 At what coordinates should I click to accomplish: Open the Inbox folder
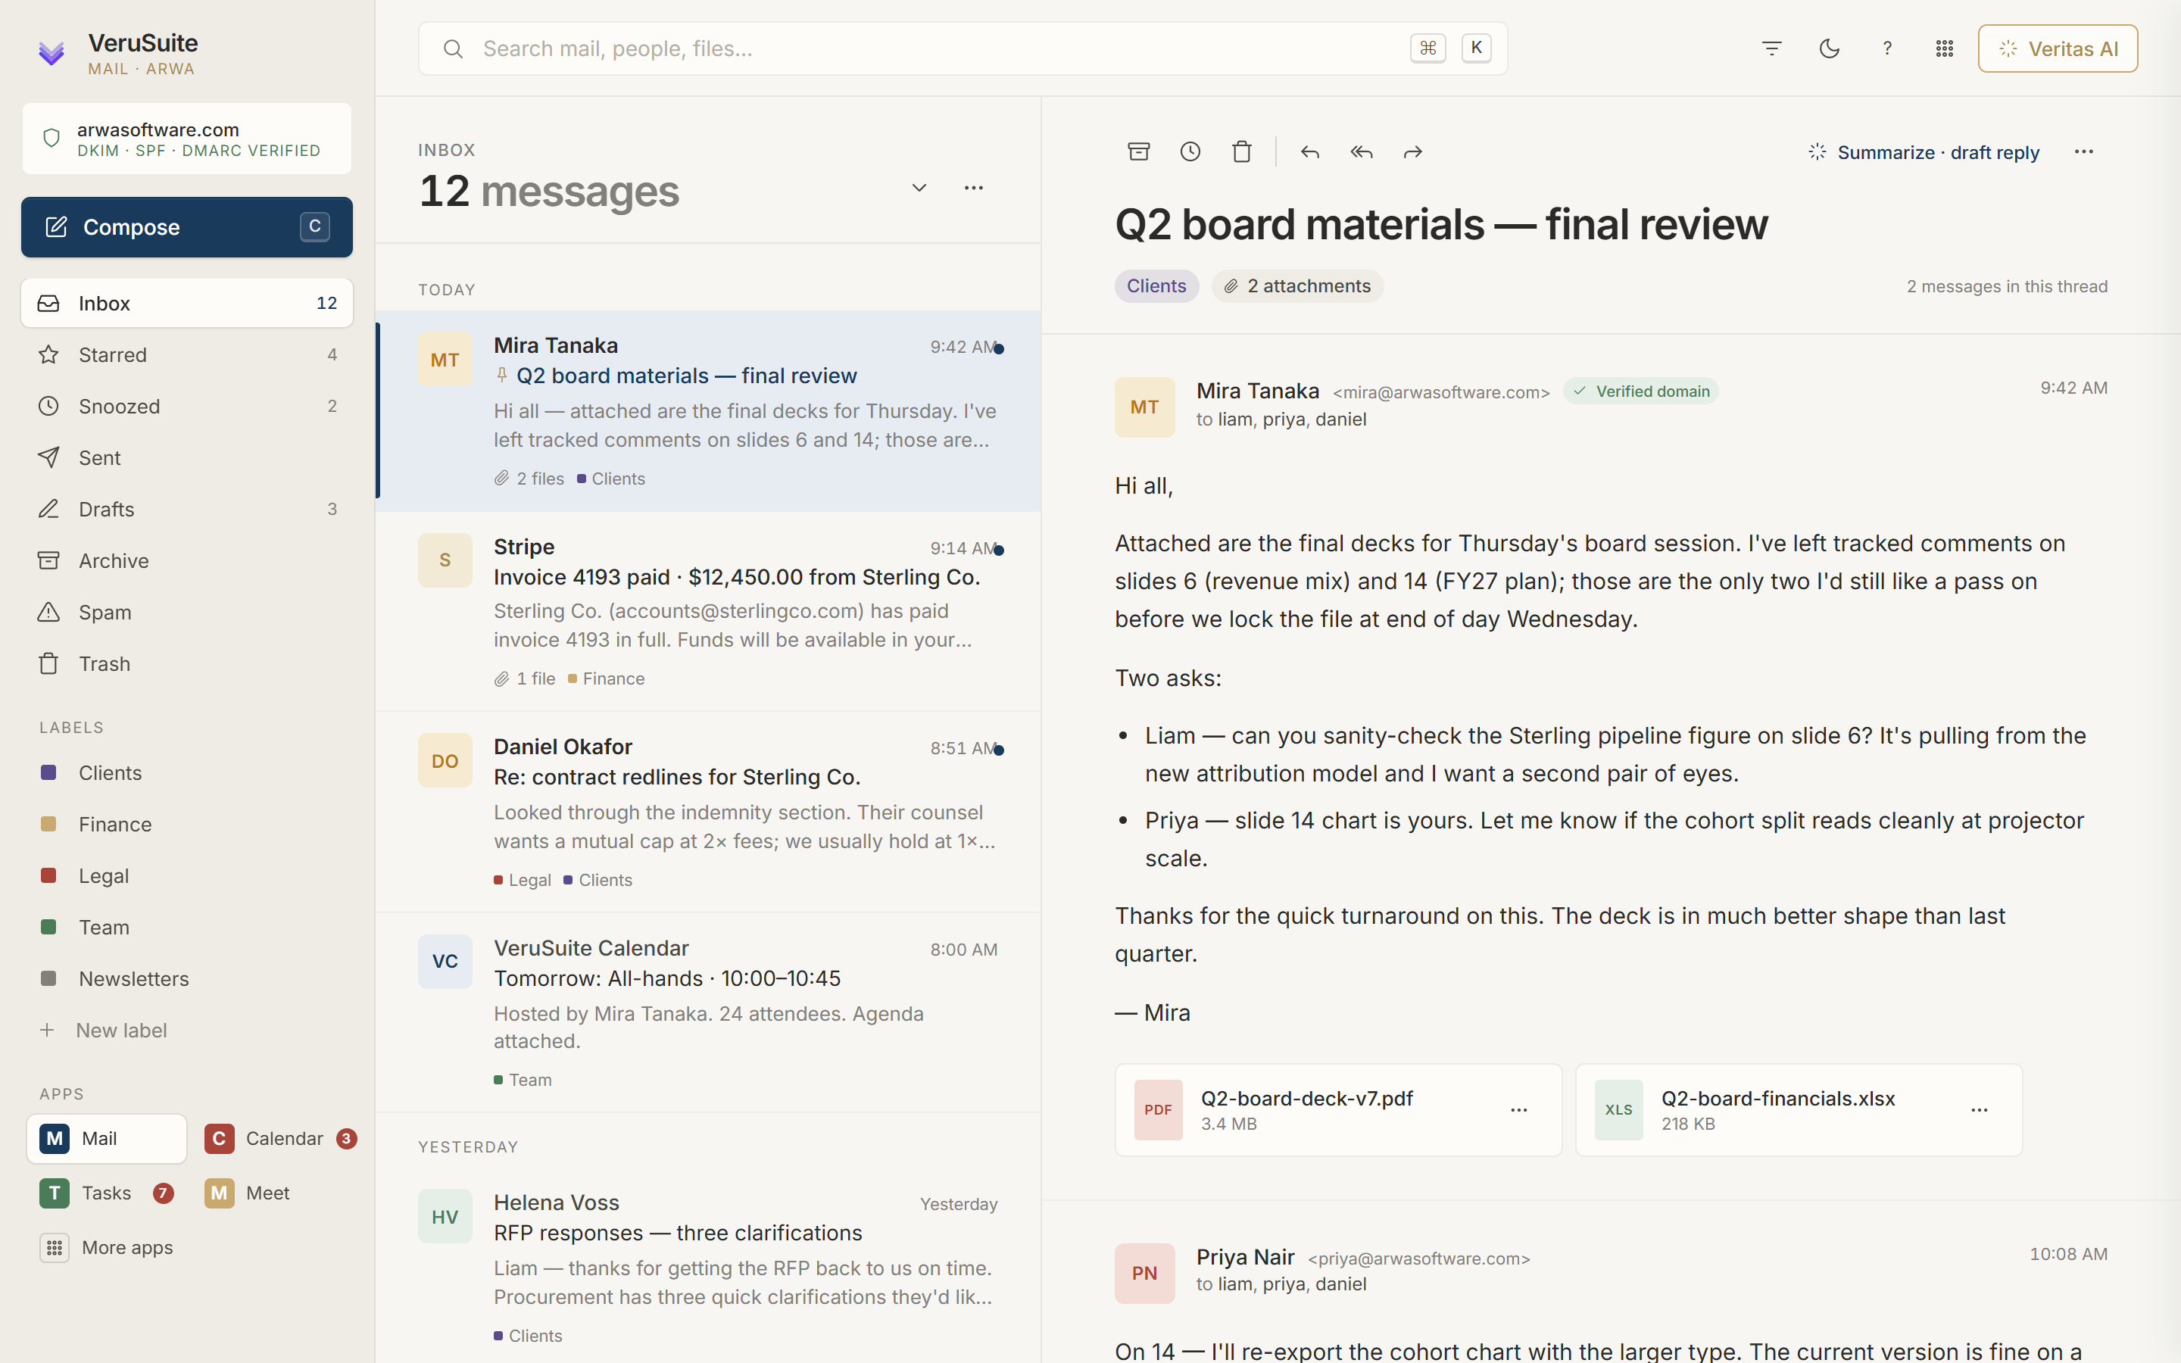[186, 303]
